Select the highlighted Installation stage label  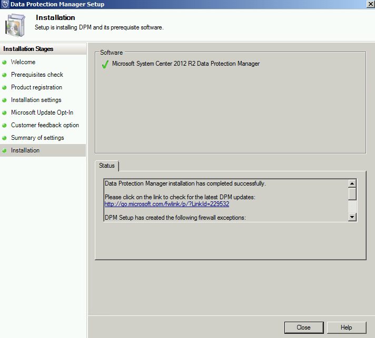tap(25, 150)
